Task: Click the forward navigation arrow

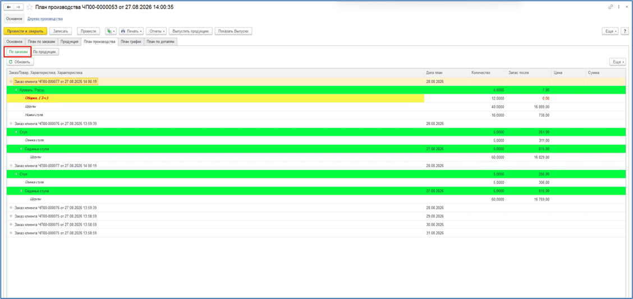Action: (x=18, y=7)
